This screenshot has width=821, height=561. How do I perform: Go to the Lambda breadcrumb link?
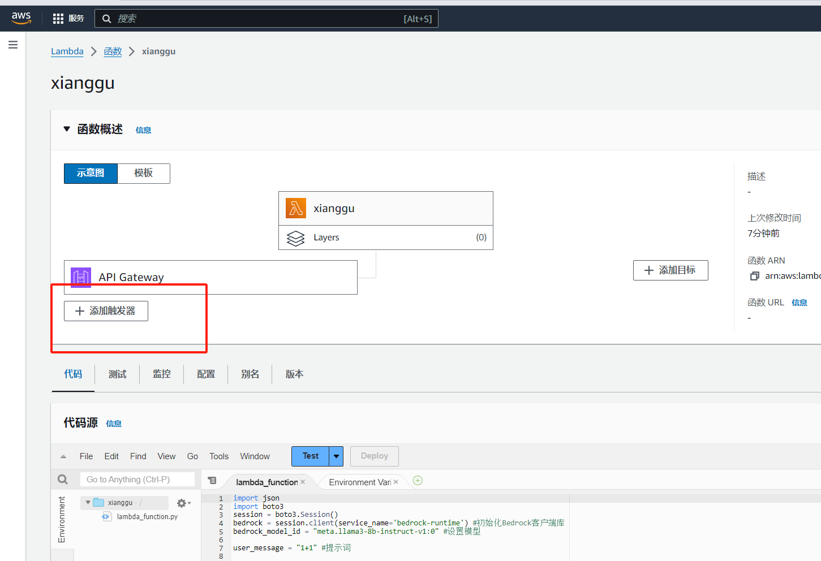tap(67, 51)
